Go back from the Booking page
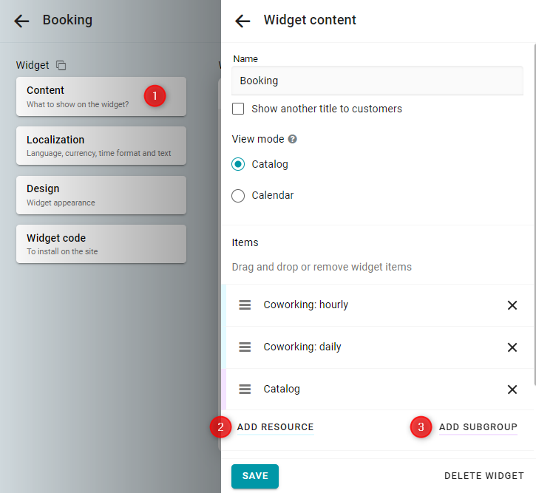 pyautogui.click(x=21, y=21)
